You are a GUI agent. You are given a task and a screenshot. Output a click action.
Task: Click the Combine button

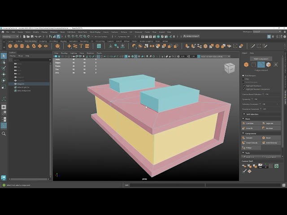[x=251, y=124]
